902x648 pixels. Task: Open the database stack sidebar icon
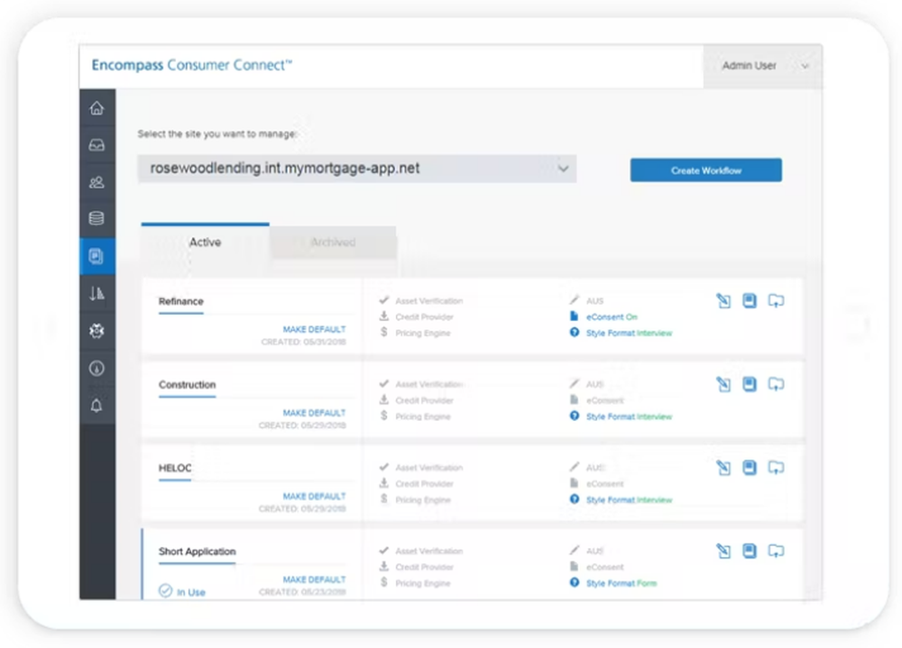pyautogui.click(x=97, y=218)
